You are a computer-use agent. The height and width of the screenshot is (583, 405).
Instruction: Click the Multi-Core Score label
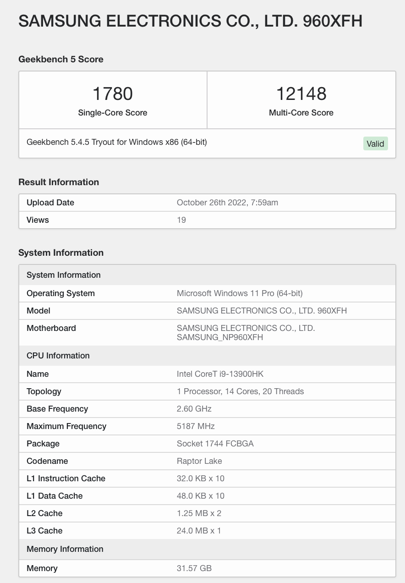click(301, 113)
